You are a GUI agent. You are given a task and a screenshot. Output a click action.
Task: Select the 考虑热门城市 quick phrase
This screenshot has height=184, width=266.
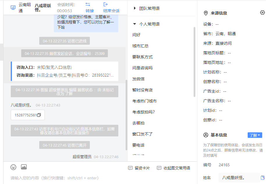pos(144,101)
